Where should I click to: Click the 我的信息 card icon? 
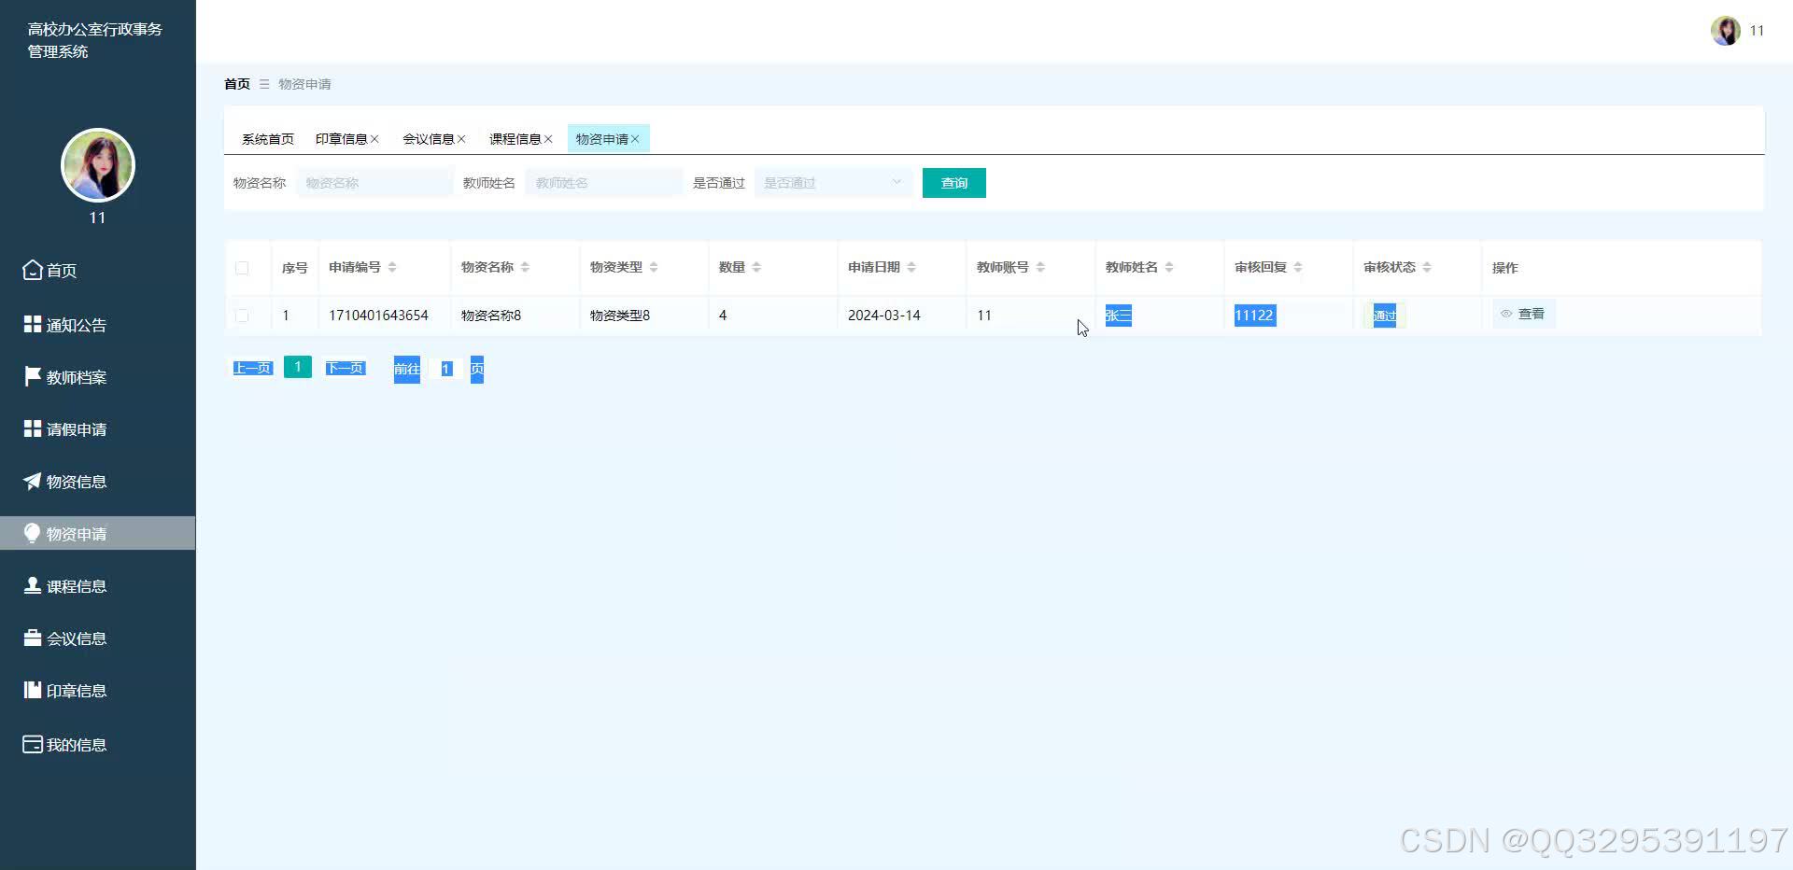33,744
